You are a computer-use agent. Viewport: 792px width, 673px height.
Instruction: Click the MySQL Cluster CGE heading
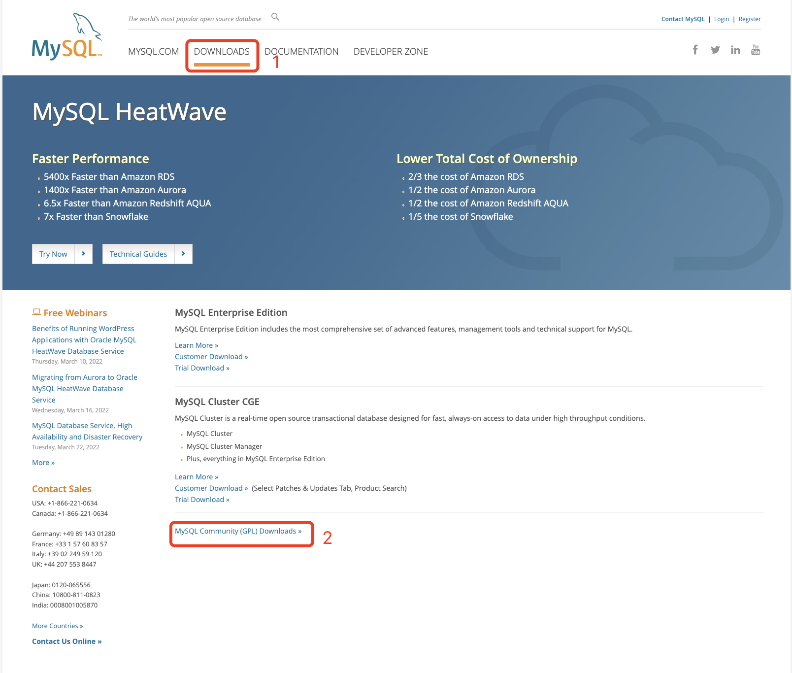pos(217,402)
